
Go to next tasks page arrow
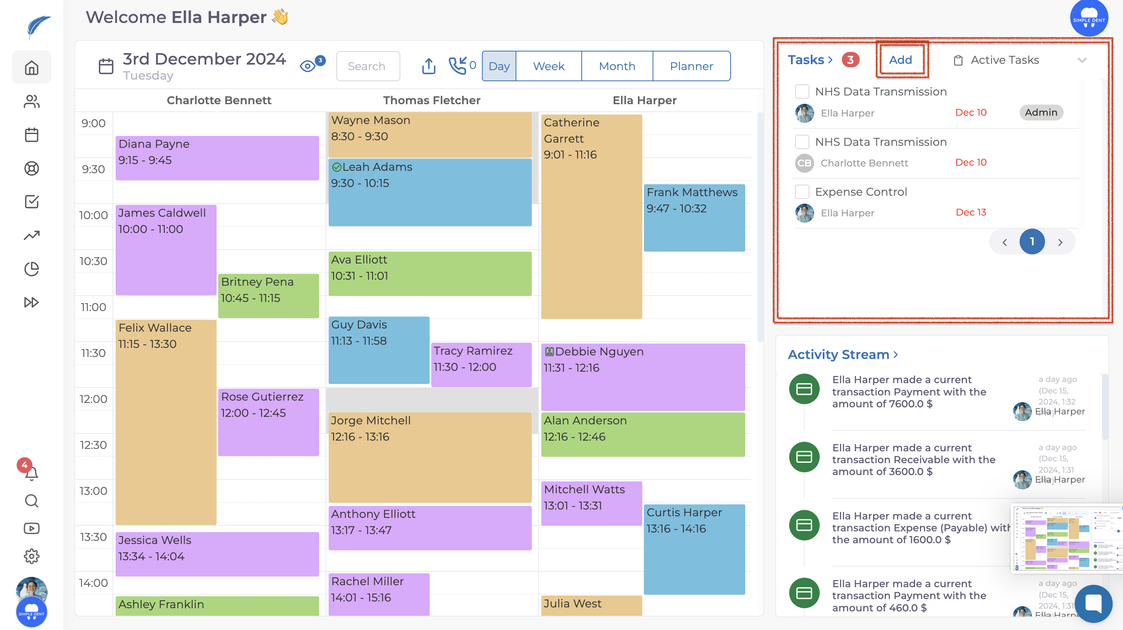pos(1060,242)
